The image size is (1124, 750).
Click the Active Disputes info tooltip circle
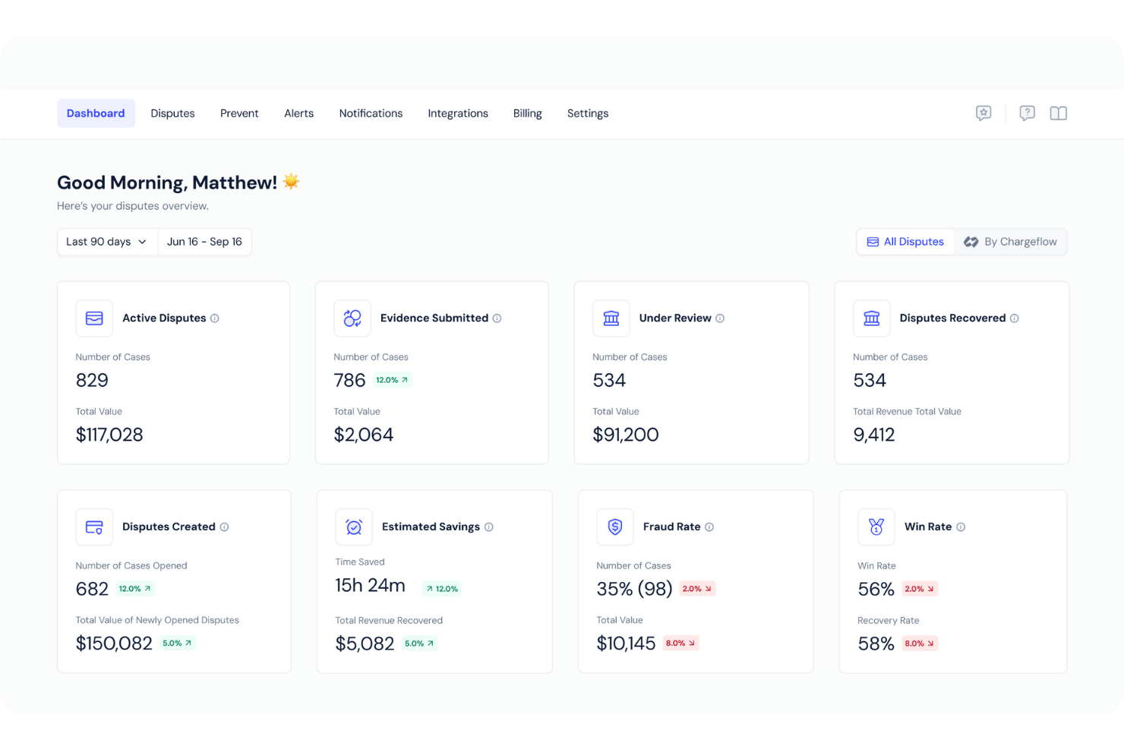click(216, 318)
